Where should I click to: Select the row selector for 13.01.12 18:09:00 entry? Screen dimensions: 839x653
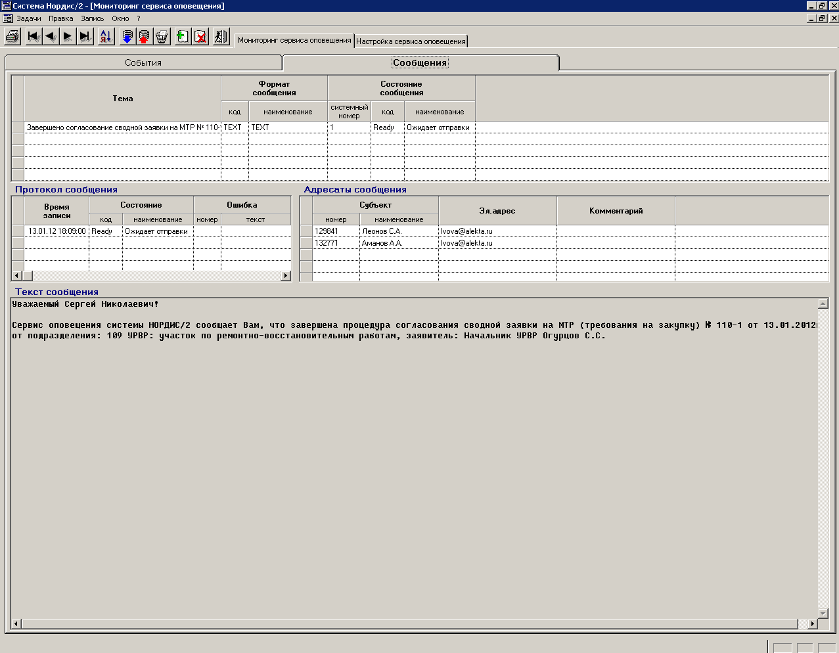click(x=18, y=231)
